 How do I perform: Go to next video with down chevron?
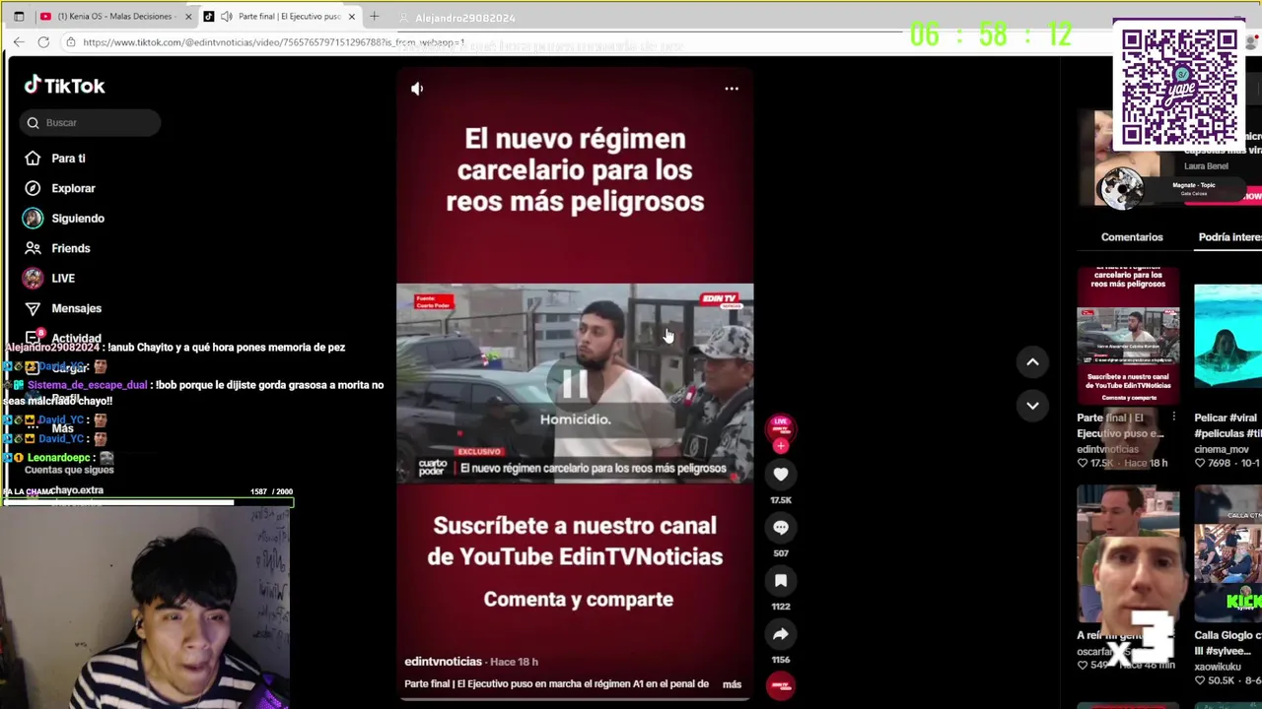click(x=1032, y=405)
